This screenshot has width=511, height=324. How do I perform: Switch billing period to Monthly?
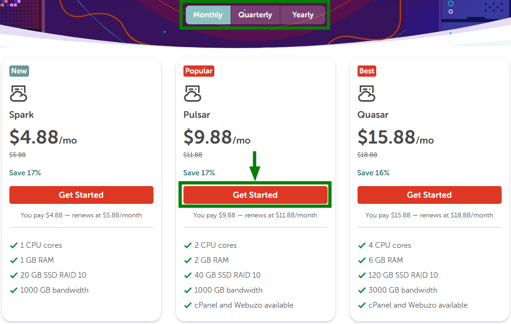[208, 15]
